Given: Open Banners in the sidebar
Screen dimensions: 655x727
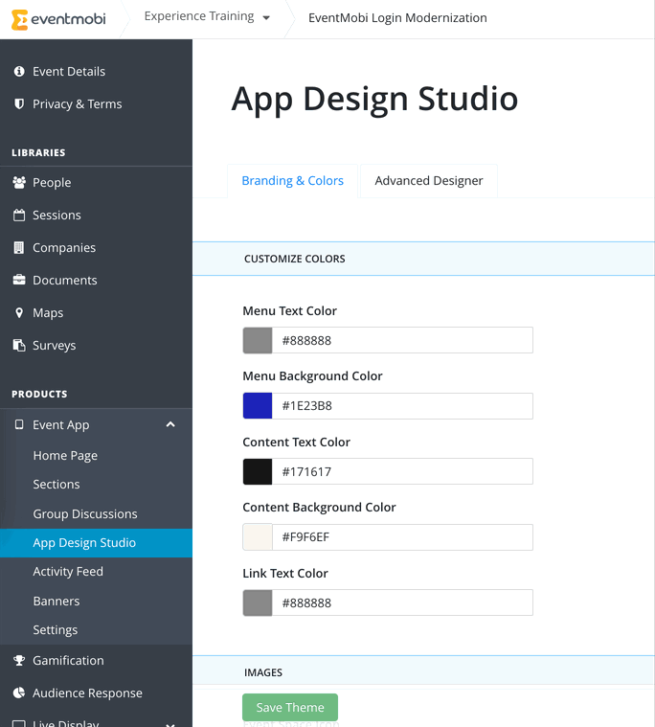Looking at the screenshot, I should pyautogui.click(x=56, y=602).
